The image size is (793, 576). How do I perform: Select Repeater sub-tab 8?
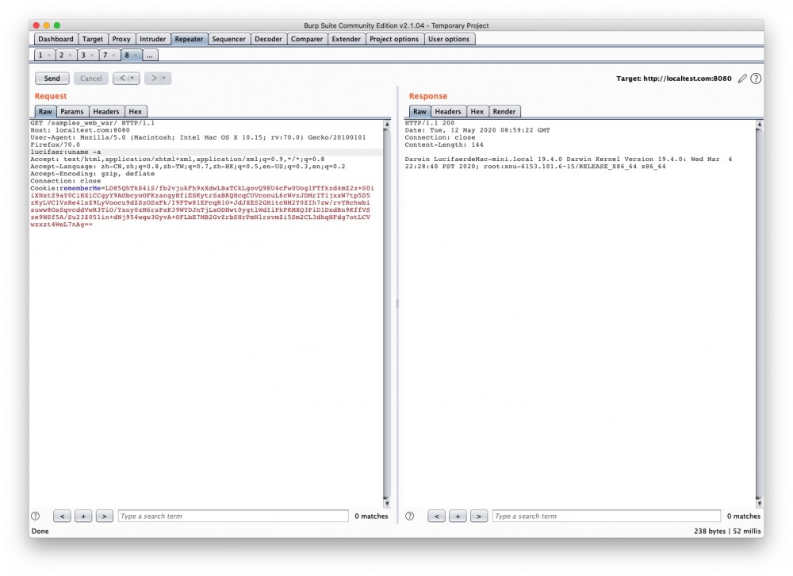[x=127, y=56]
